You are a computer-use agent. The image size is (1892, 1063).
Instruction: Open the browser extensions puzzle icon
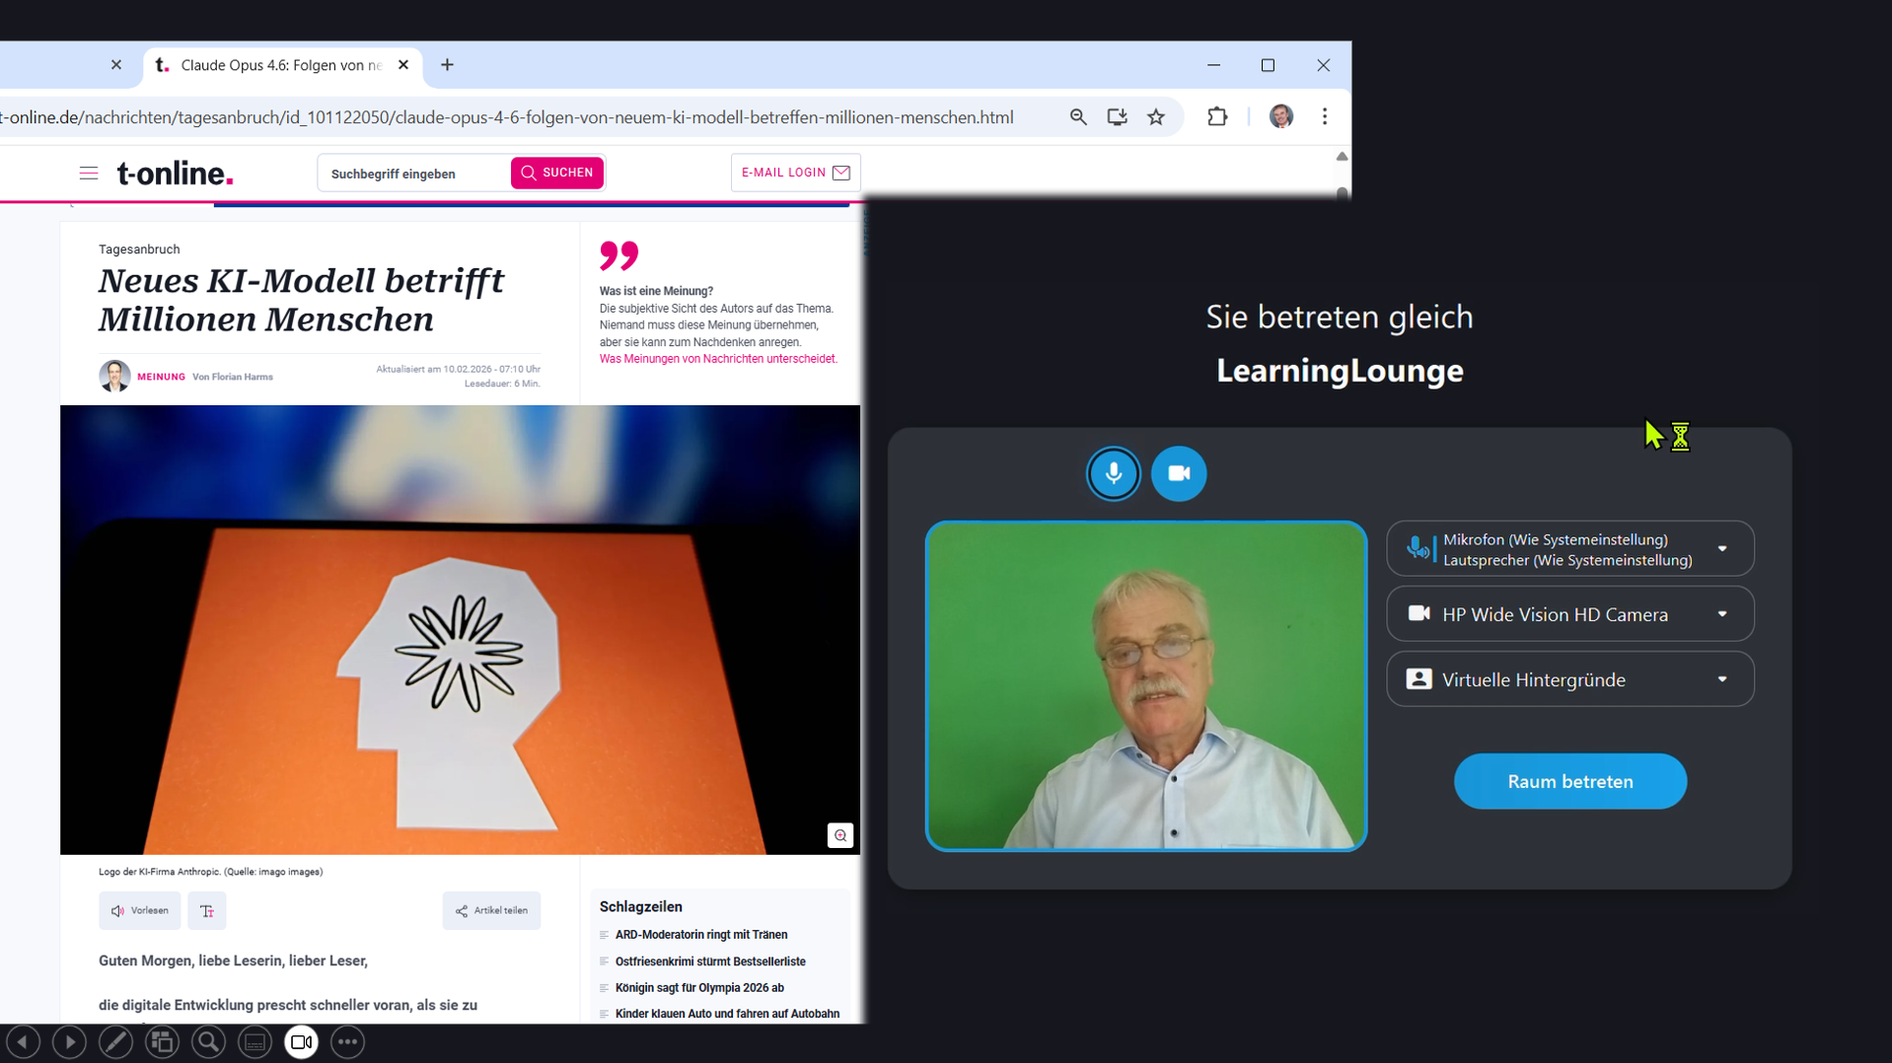pyautogui.click(x=1217, y=117)
